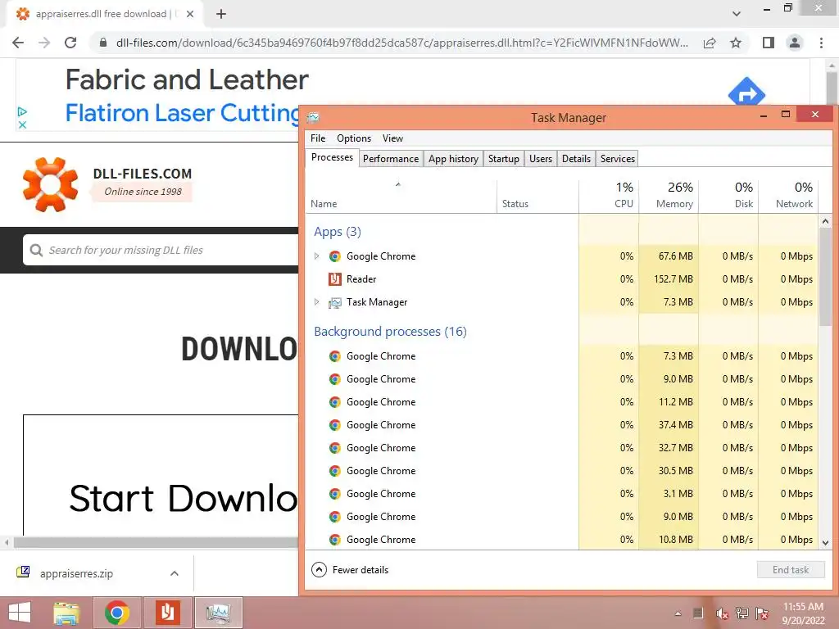Click the muted volume tray icon
The width and height of the screenshot is (839, 629).
722,613
